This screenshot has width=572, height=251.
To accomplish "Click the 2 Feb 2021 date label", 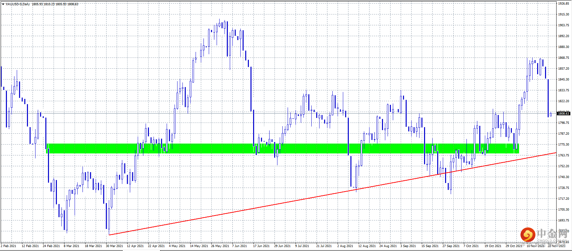I will click(9, 246).
